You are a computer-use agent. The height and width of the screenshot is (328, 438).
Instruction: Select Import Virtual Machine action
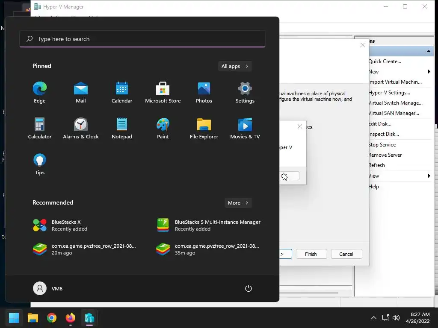[395, 82]
